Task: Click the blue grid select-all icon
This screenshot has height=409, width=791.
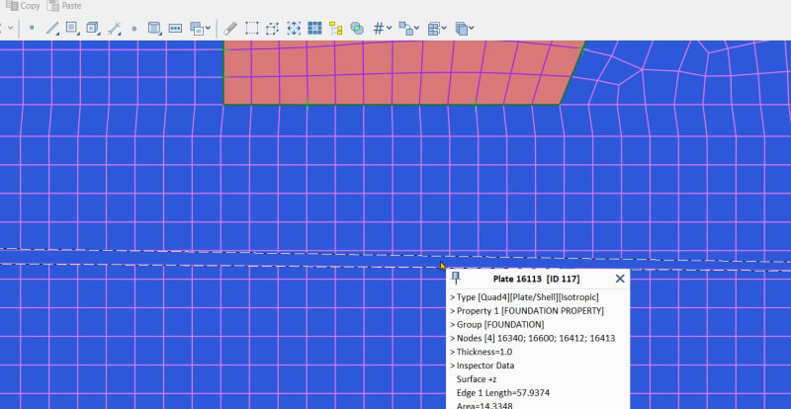Action: click(314, 29)
